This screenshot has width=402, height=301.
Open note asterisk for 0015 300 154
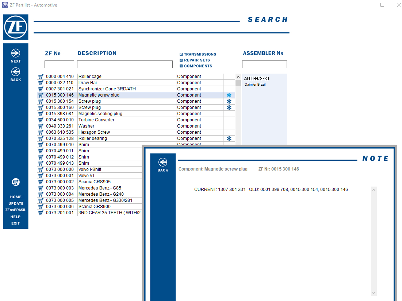click(x=229, y=101)
